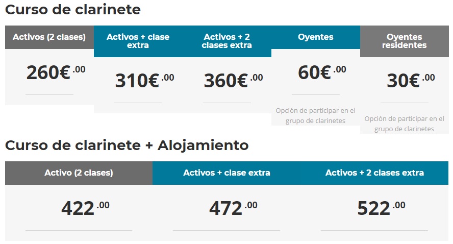Select the gray 'Activos (2 clases)' header
Image resolution: width=453 pixels, height=244 pixels.
click(49, 37)
